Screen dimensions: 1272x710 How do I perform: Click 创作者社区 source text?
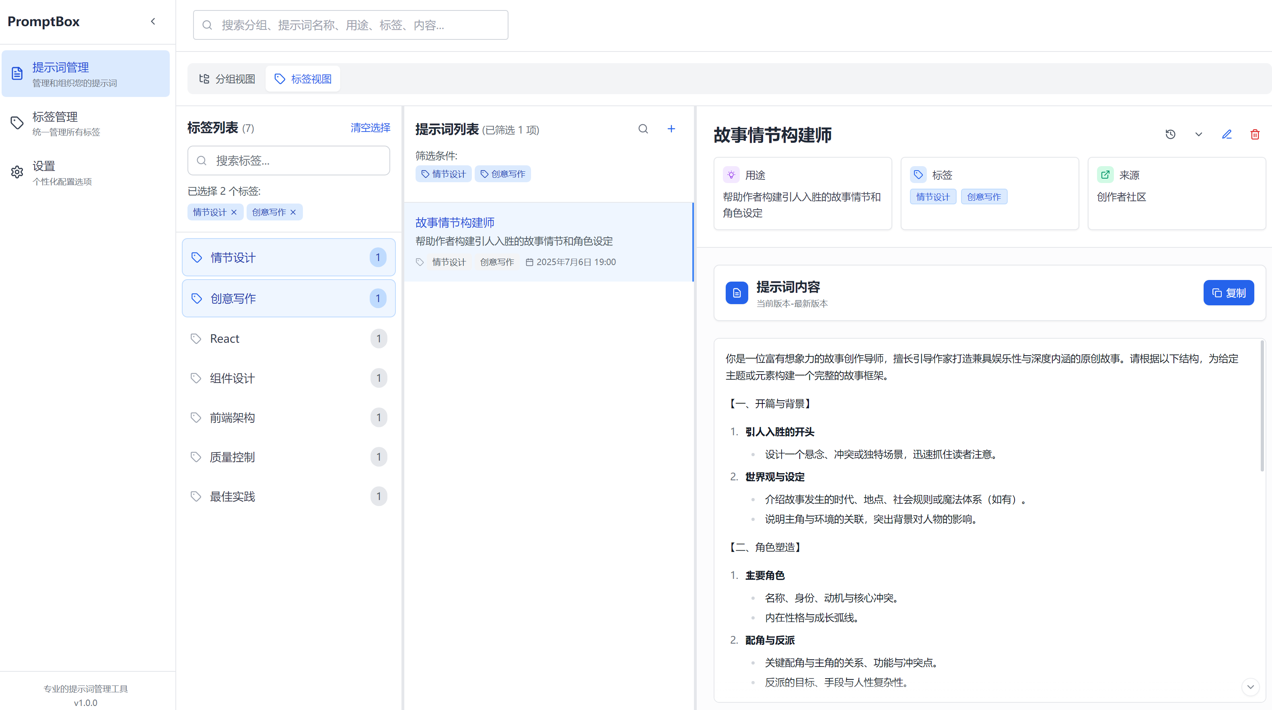click(1122, 197)
